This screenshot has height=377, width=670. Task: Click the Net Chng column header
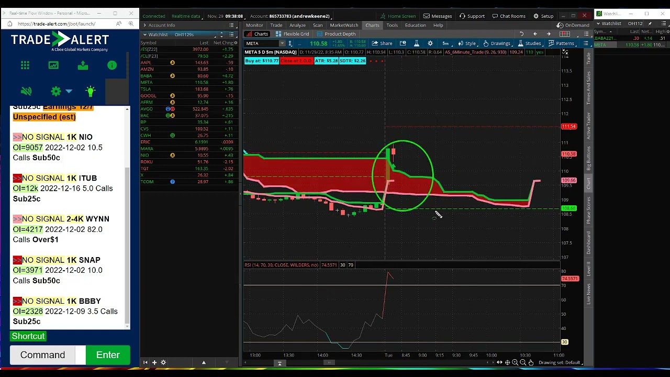[x=224, y=42]
